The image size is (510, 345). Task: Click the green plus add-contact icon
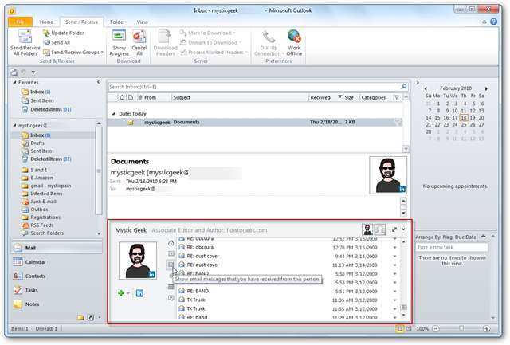coord(122,294)
